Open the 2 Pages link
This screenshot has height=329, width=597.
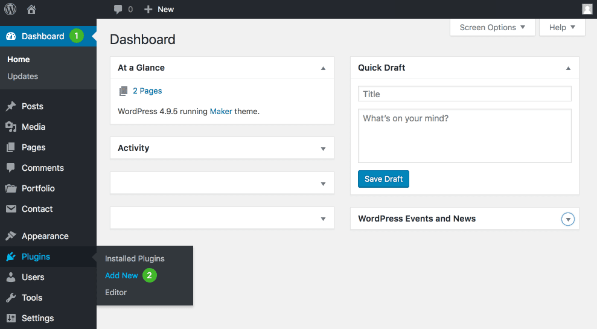[147, 91]
